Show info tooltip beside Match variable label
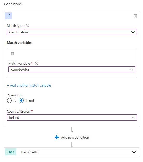Screen dimensions: 143x162 (37, 63)
